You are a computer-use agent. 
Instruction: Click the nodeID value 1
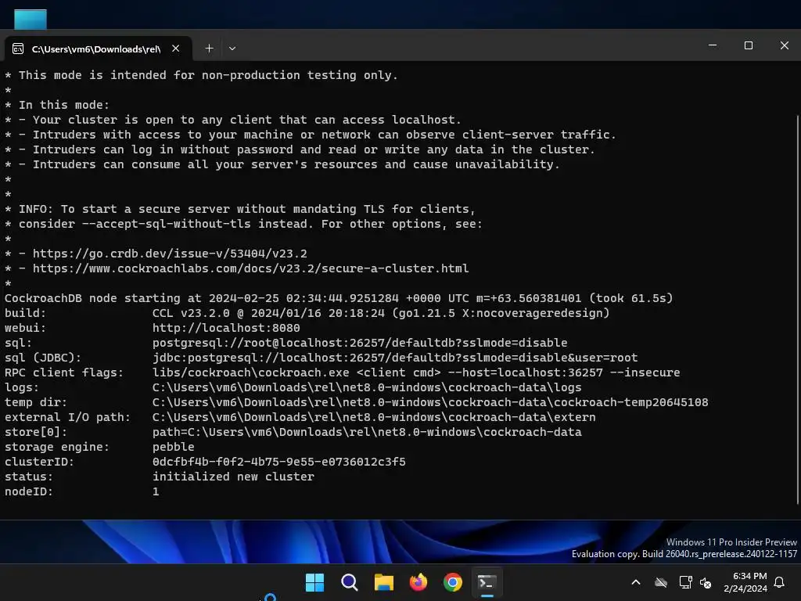[156, 491]
